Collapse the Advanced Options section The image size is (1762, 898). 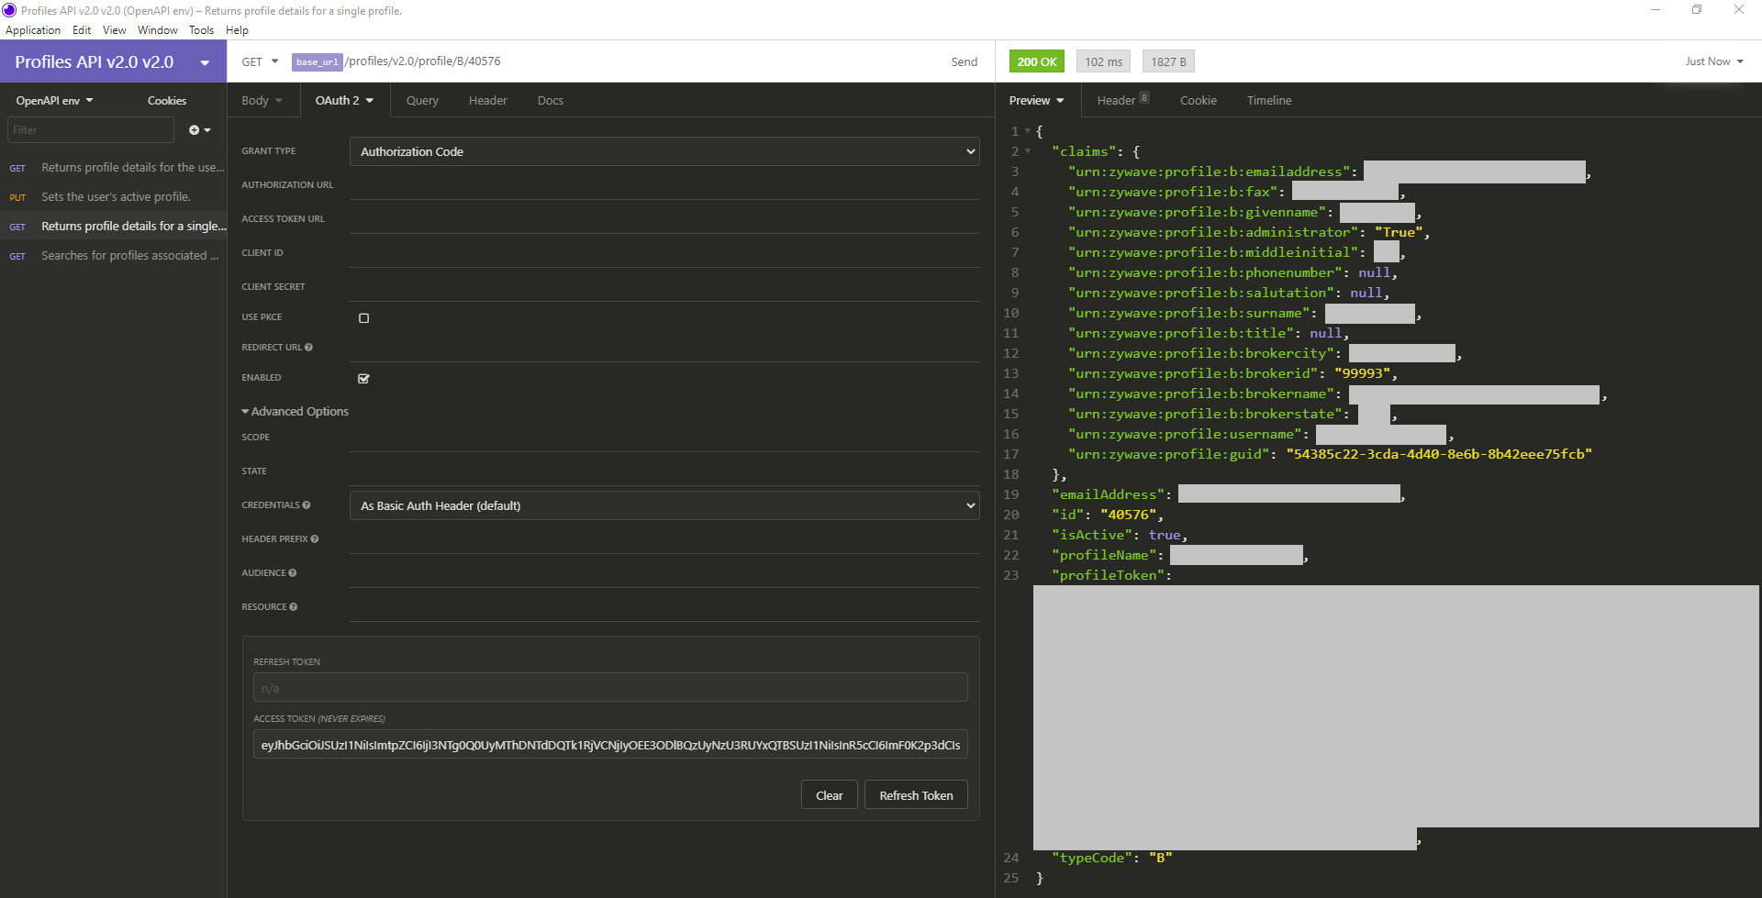click(x=296, y=412)
